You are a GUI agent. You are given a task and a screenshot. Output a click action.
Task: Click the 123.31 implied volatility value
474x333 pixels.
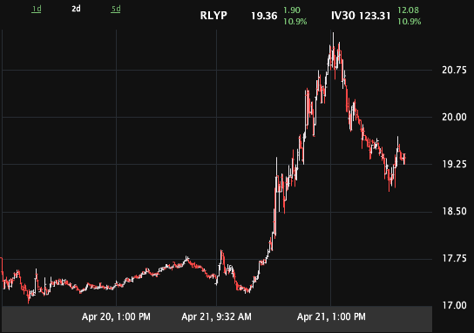(375, 16)
